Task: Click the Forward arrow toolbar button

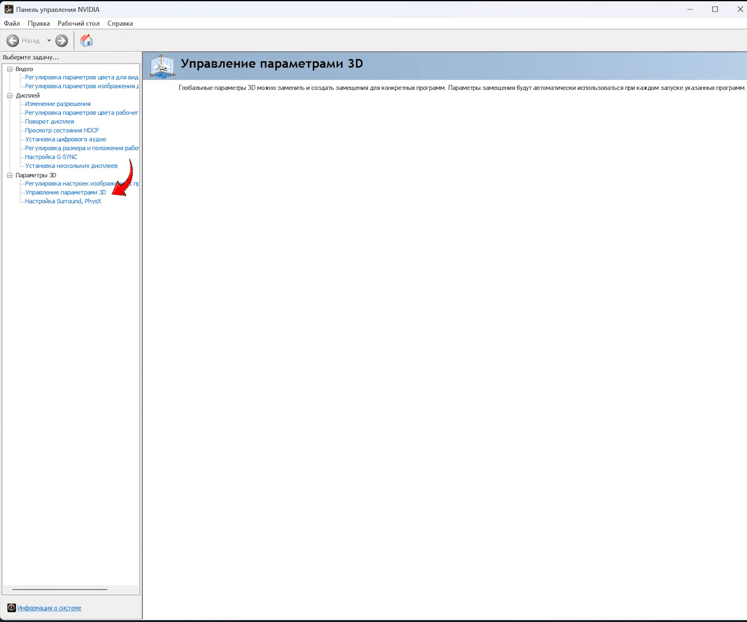Action: pos(61,40)
